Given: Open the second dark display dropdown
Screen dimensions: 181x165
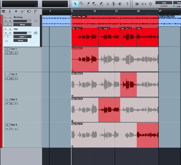Looking at the screenshot, I should coord(55,4).
